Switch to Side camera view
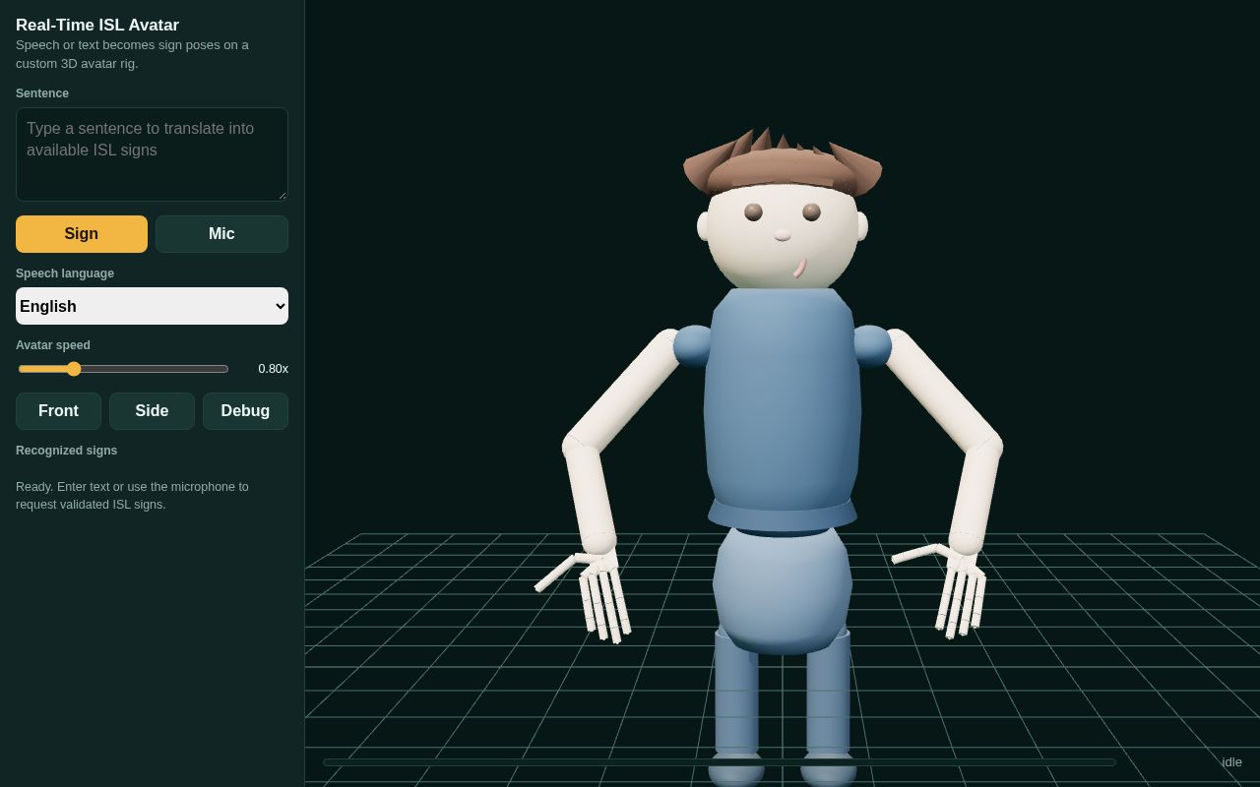 pos(152,411)
